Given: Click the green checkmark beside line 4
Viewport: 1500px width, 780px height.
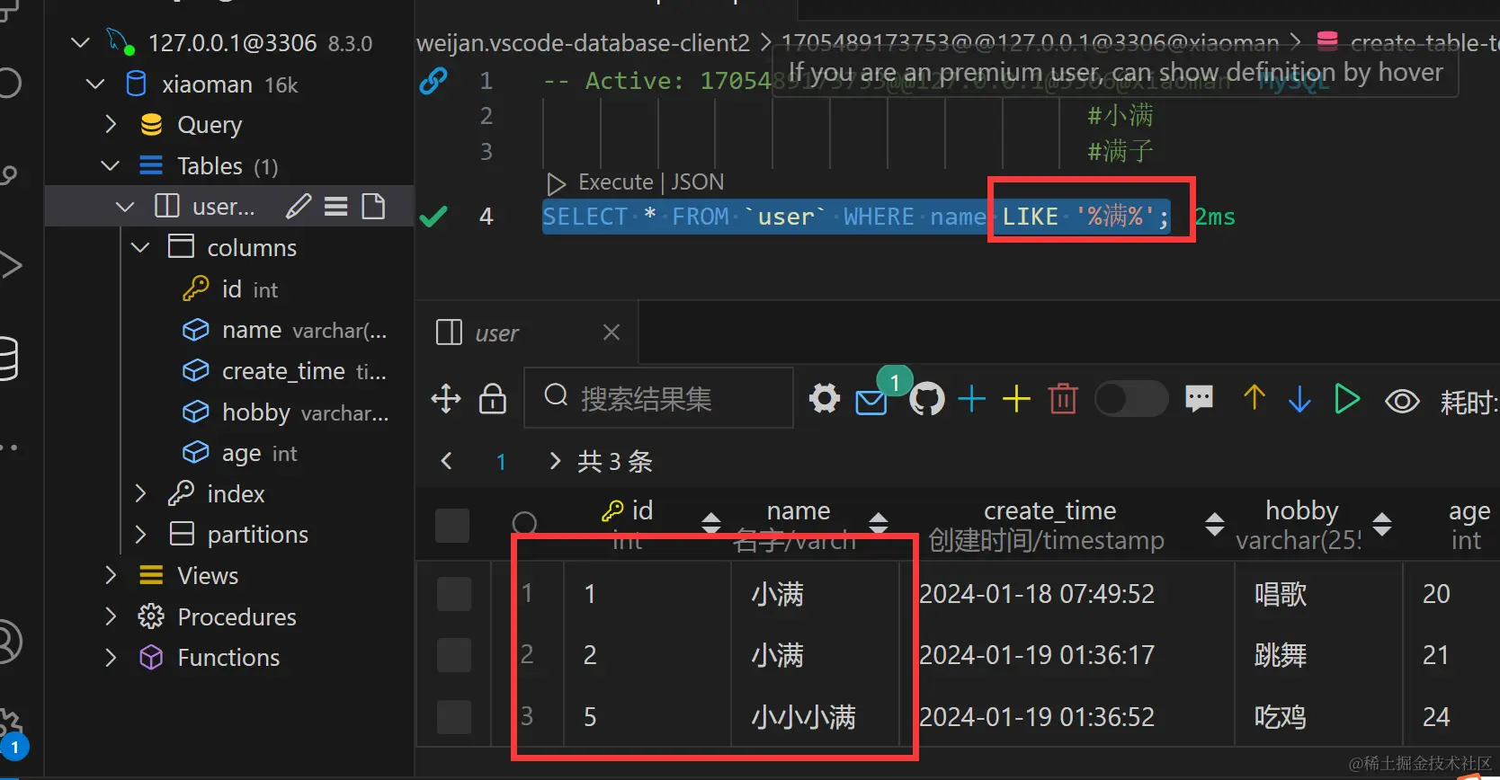Looking at the screenshot, I should tap(433, 217).
